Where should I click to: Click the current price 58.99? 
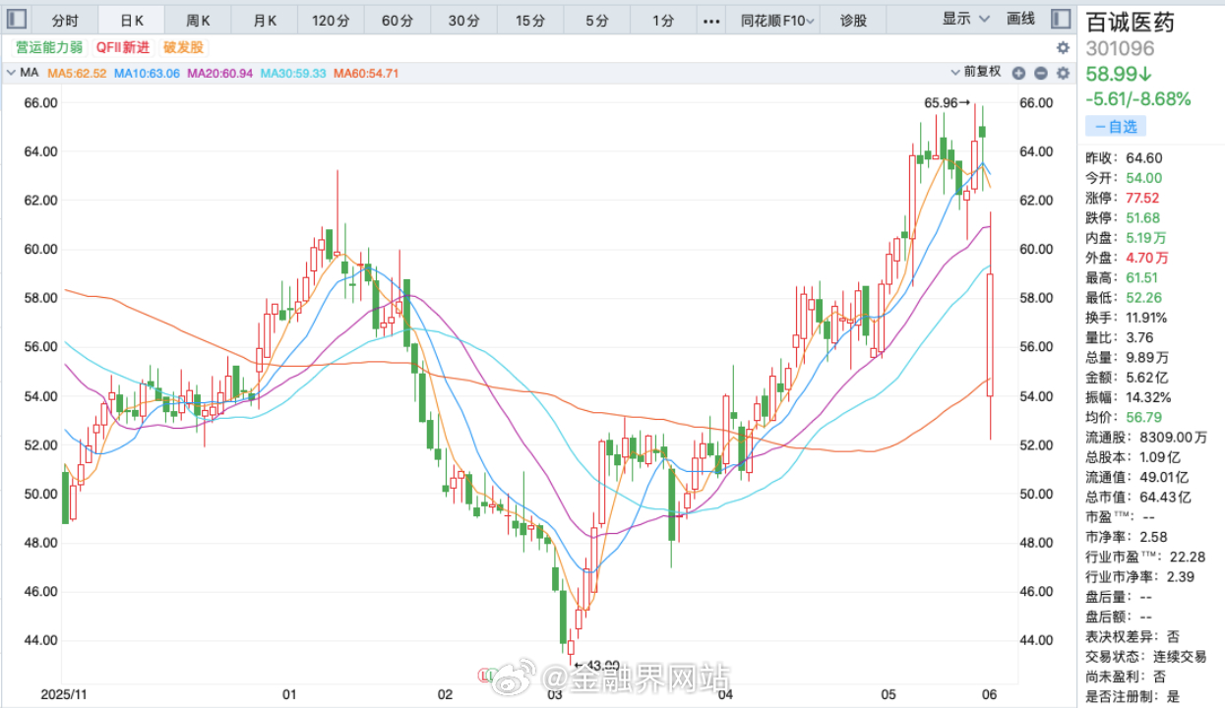coord(1121,74)
